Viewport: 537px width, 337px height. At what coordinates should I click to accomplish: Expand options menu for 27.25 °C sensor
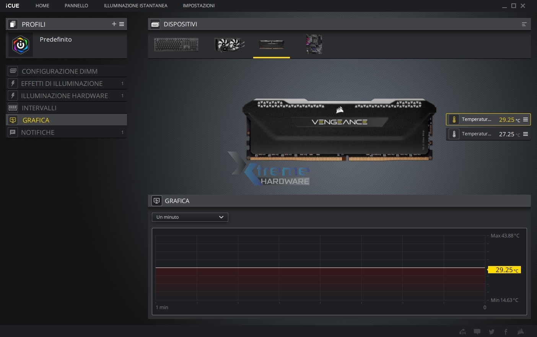526,134
